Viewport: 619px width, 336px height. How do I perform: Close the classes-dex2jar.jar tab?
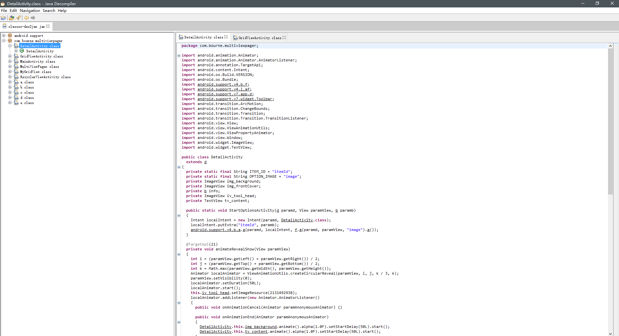tap(48, 26)
